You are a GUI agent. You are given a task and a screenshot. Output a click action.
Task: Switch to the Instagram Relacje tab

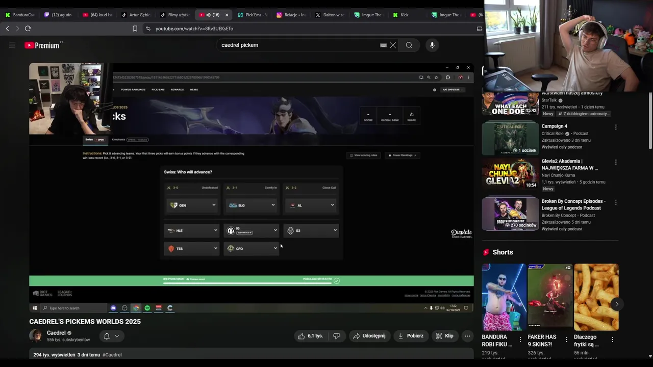pos(291,15)
